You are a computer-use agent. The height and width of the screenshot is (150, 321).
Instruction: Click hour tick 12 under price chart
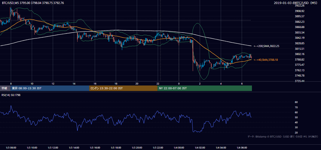53,83
